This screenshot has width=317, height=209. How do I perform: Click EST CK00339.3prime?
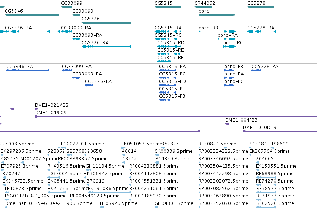[174, 151]
